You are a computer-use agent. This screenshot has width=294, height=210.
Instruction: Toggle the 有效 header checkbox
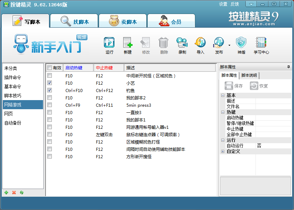49,68
